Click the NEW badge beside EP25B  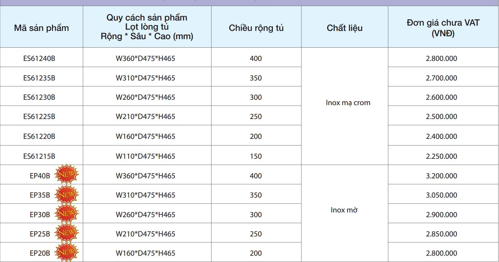[x=67, y=233]
